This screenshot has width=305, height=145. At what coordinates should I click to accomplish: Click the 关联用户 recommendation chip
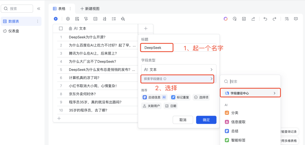pyautogui.click(x=151, y=106)
